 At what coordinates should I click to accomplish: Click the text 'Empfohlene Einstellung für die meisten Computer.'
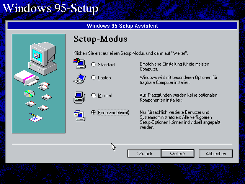pos(175,66)
